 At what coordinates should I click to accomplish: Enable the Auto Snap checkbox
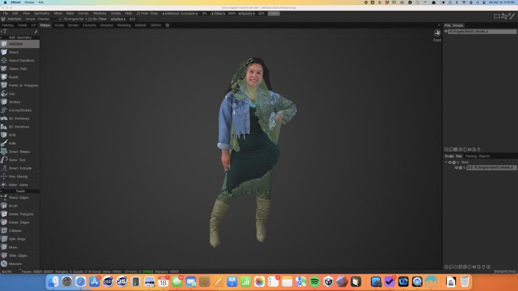138,13
